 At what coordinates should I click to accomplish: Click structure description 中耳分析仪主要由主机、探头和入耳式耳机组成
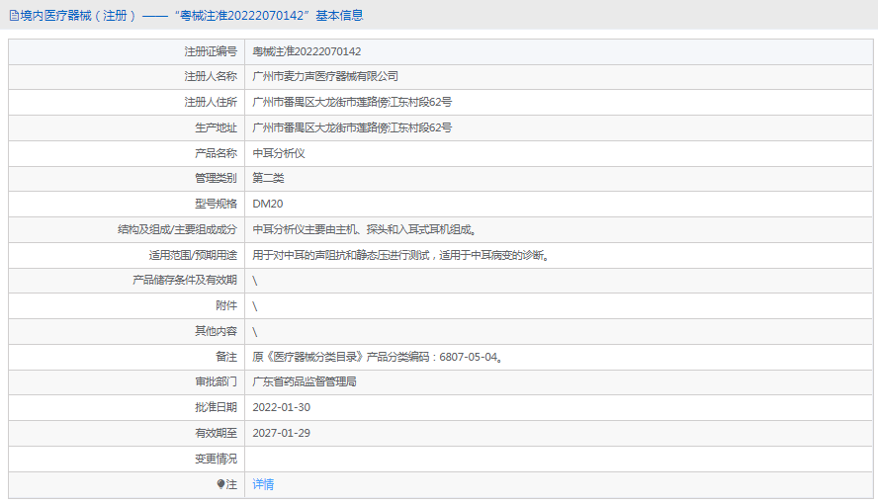pos(365,230)
